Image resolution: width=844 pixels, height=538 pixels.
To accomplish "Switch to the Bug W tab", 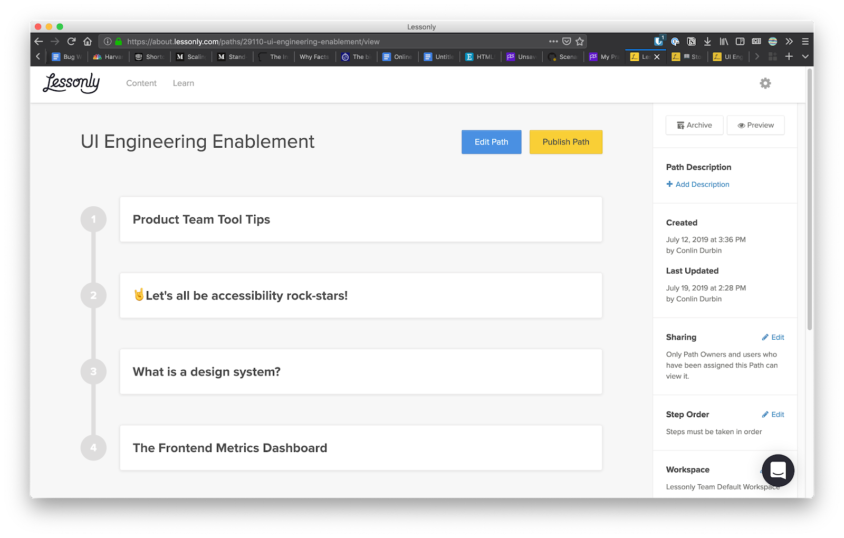I will (67, 56).
